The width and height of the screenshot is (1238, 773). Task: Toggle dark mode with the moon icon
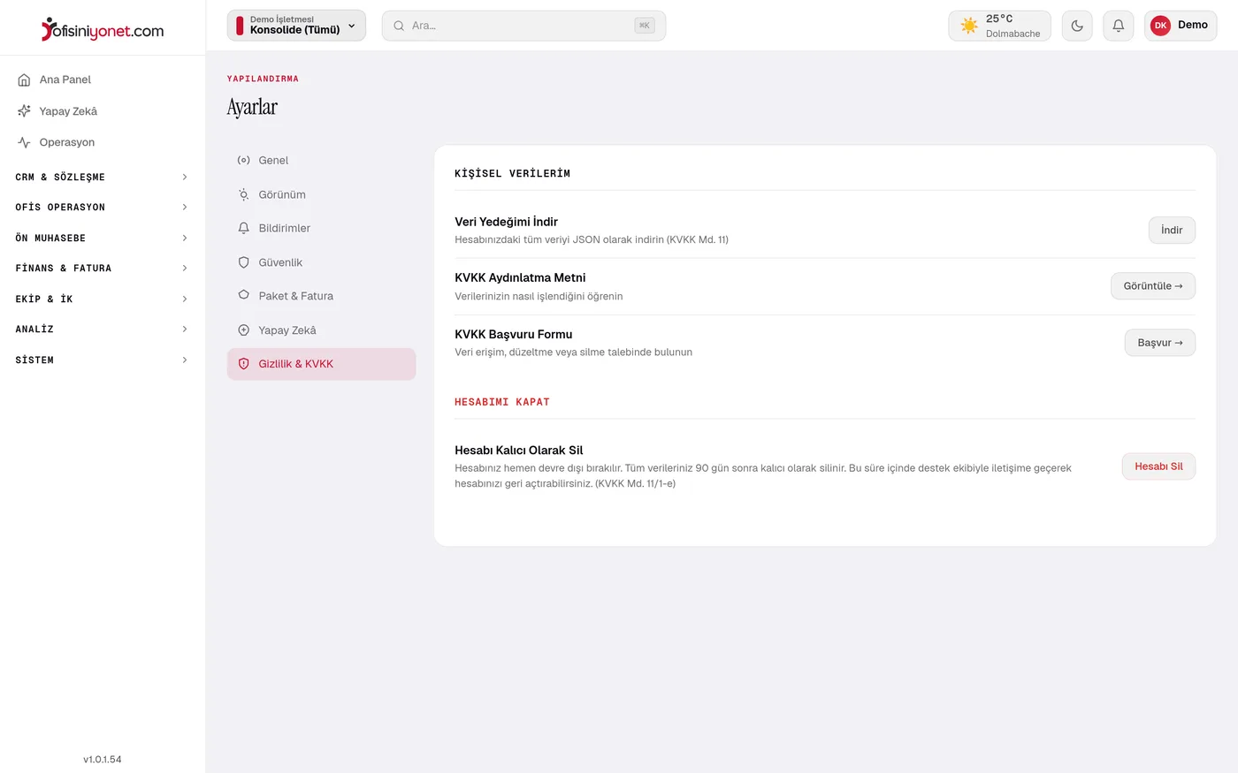tap(1077, 26)
